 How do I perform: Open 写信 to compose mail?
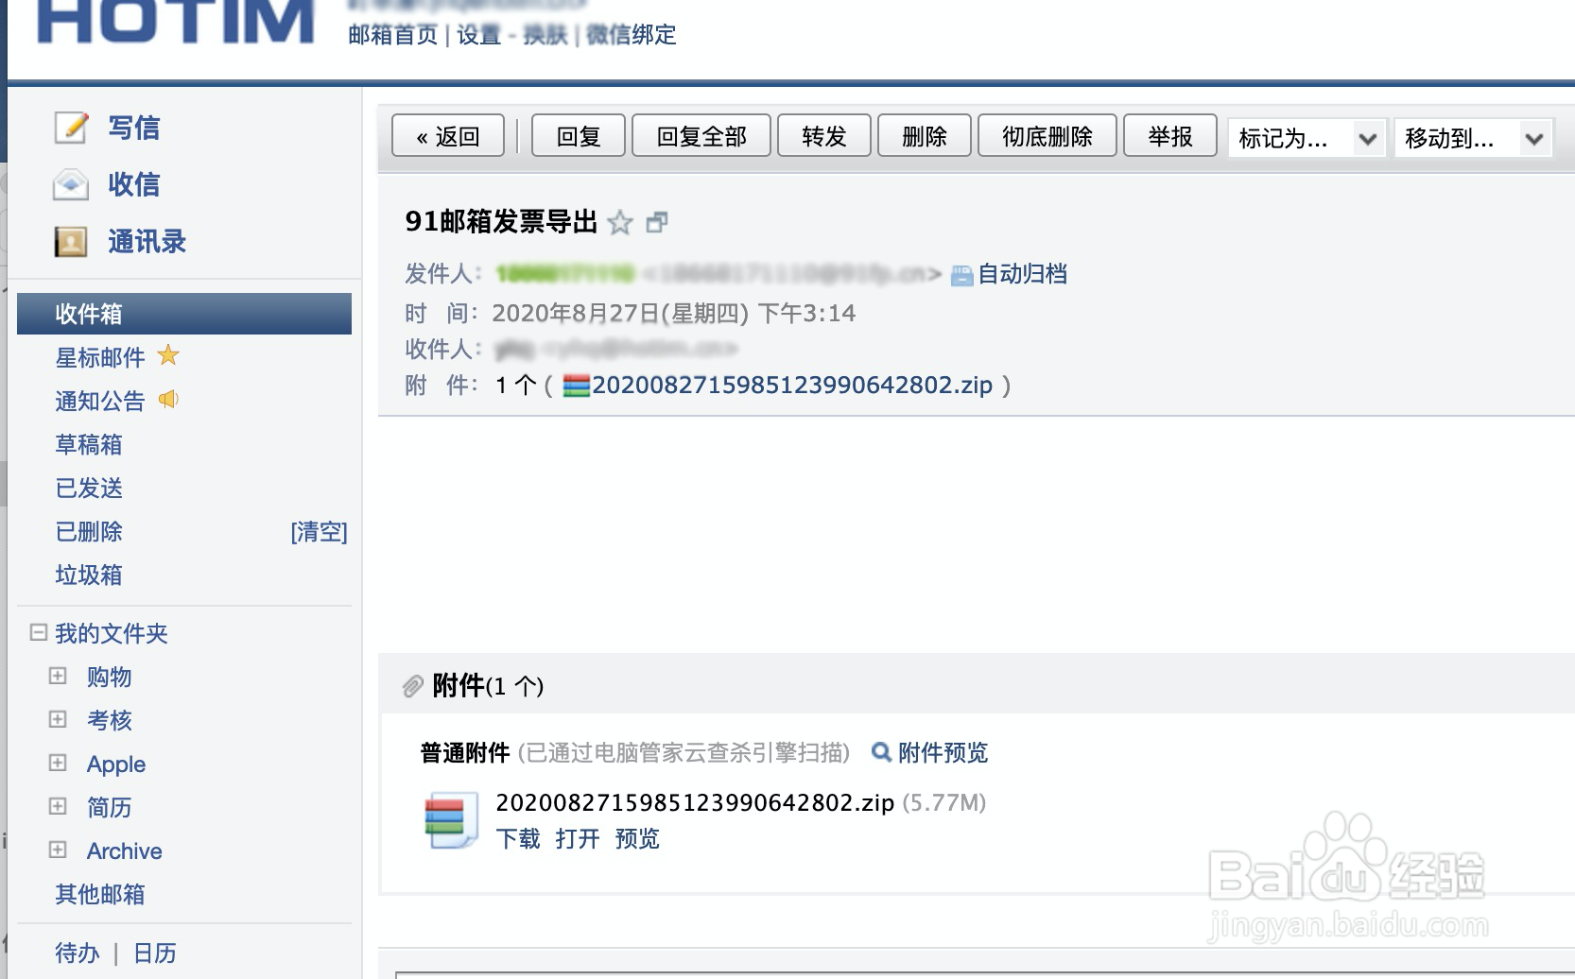click(133, 128)
